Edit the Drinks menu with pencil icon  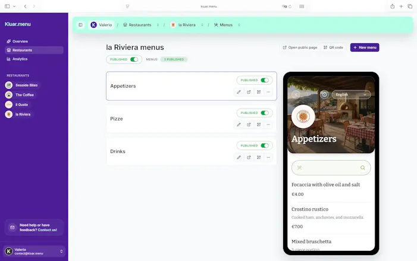pyautogui.click(x=239, y=157)
